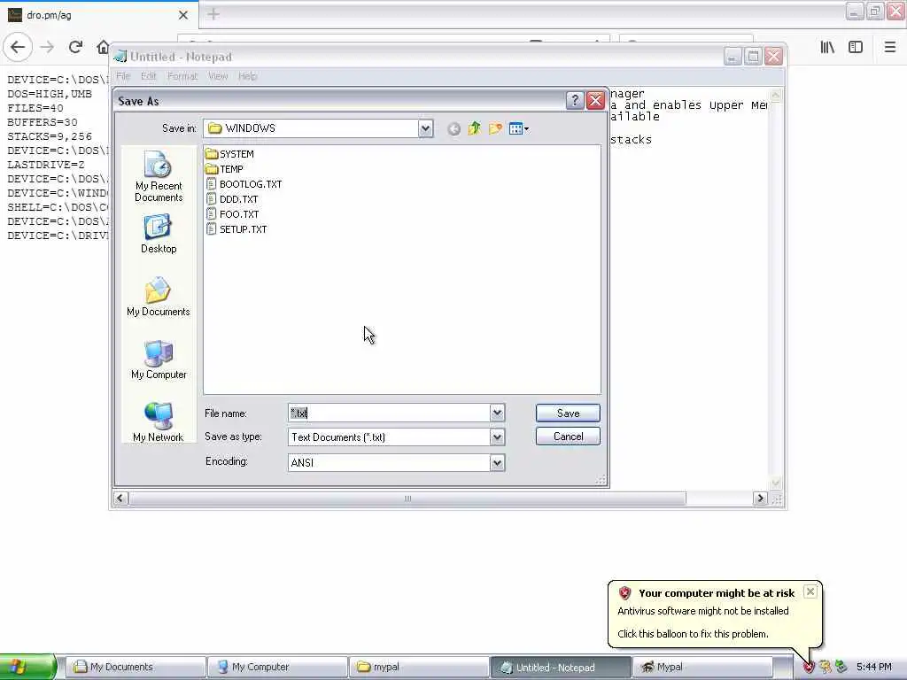This screenshot has height=680, width=907.
Task: Close the dro.pm/ag tab
Action: point(183,15)
